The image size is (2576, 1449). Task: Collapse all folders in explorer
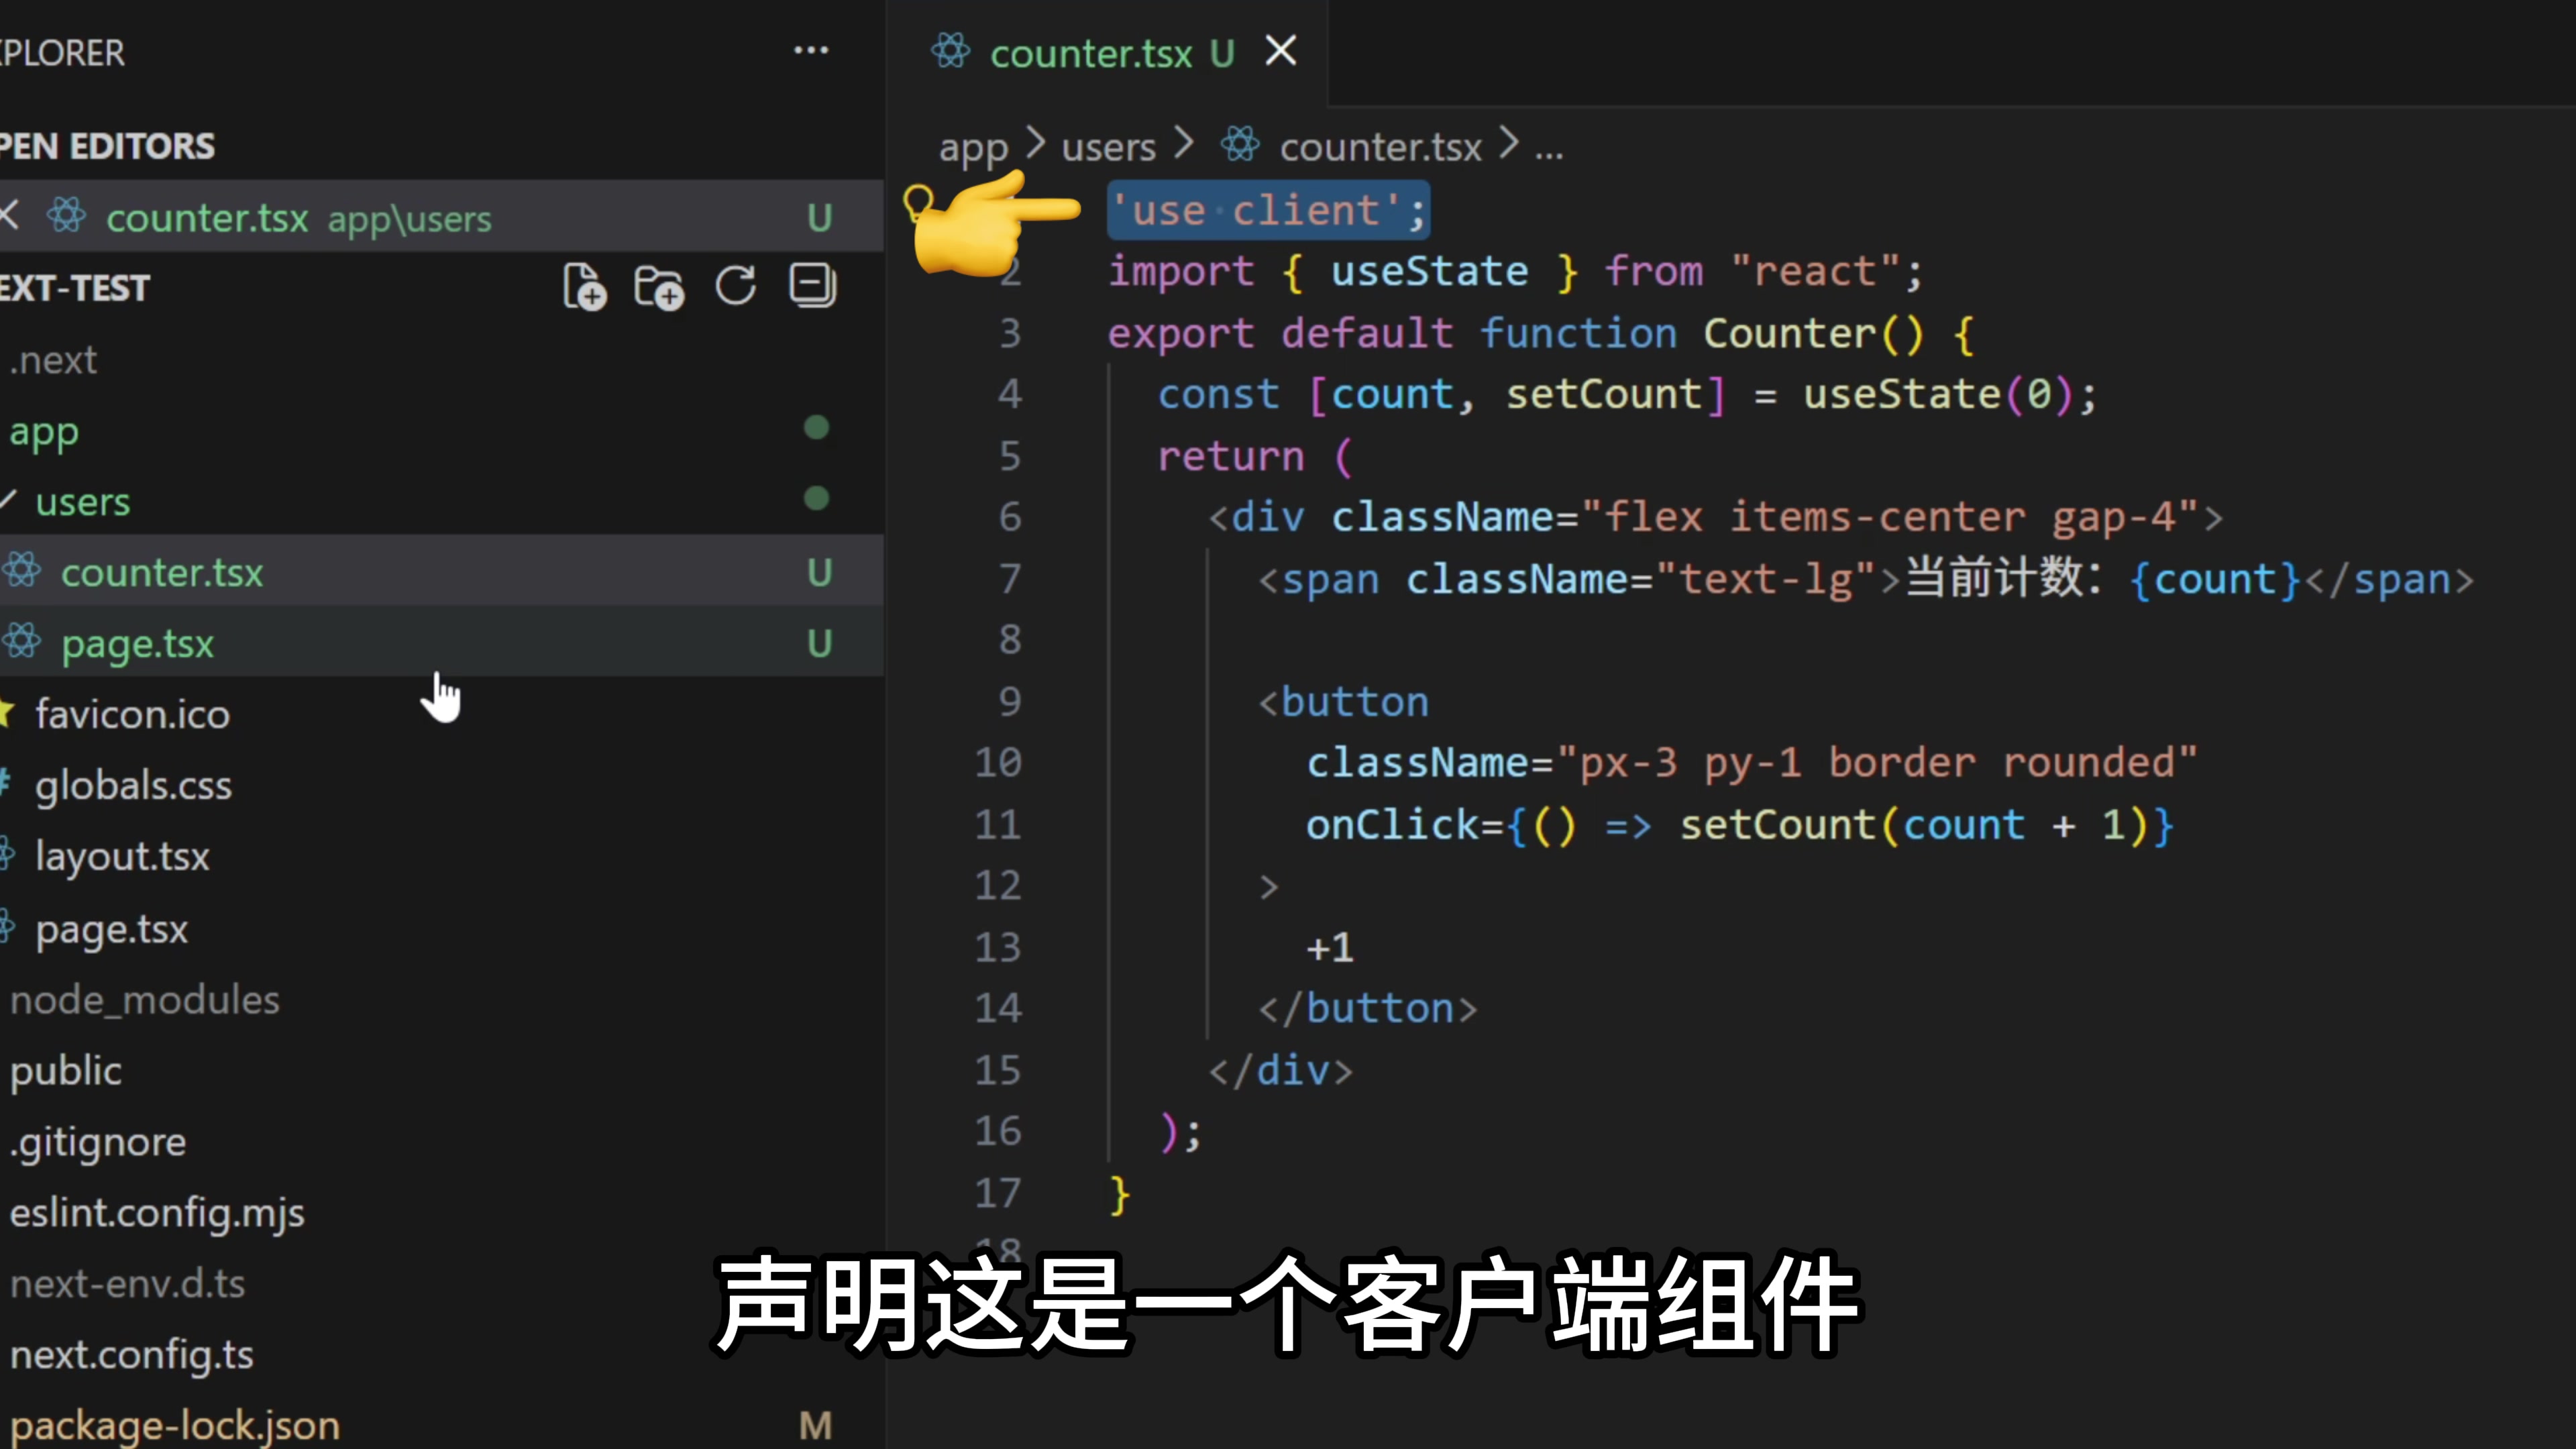click(812, 286)
